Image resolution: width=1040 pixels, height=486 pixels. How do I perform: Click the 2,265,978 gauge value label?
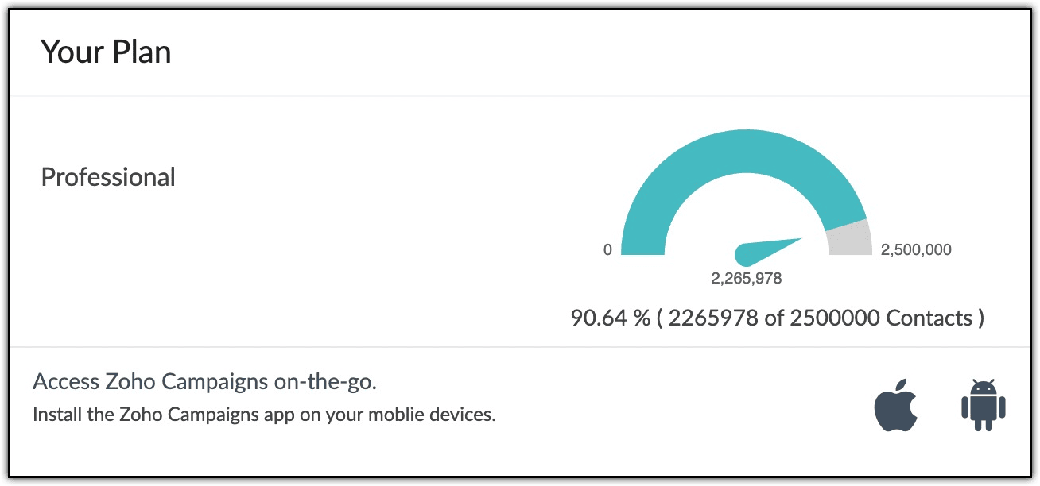click(x=747, y=278)
